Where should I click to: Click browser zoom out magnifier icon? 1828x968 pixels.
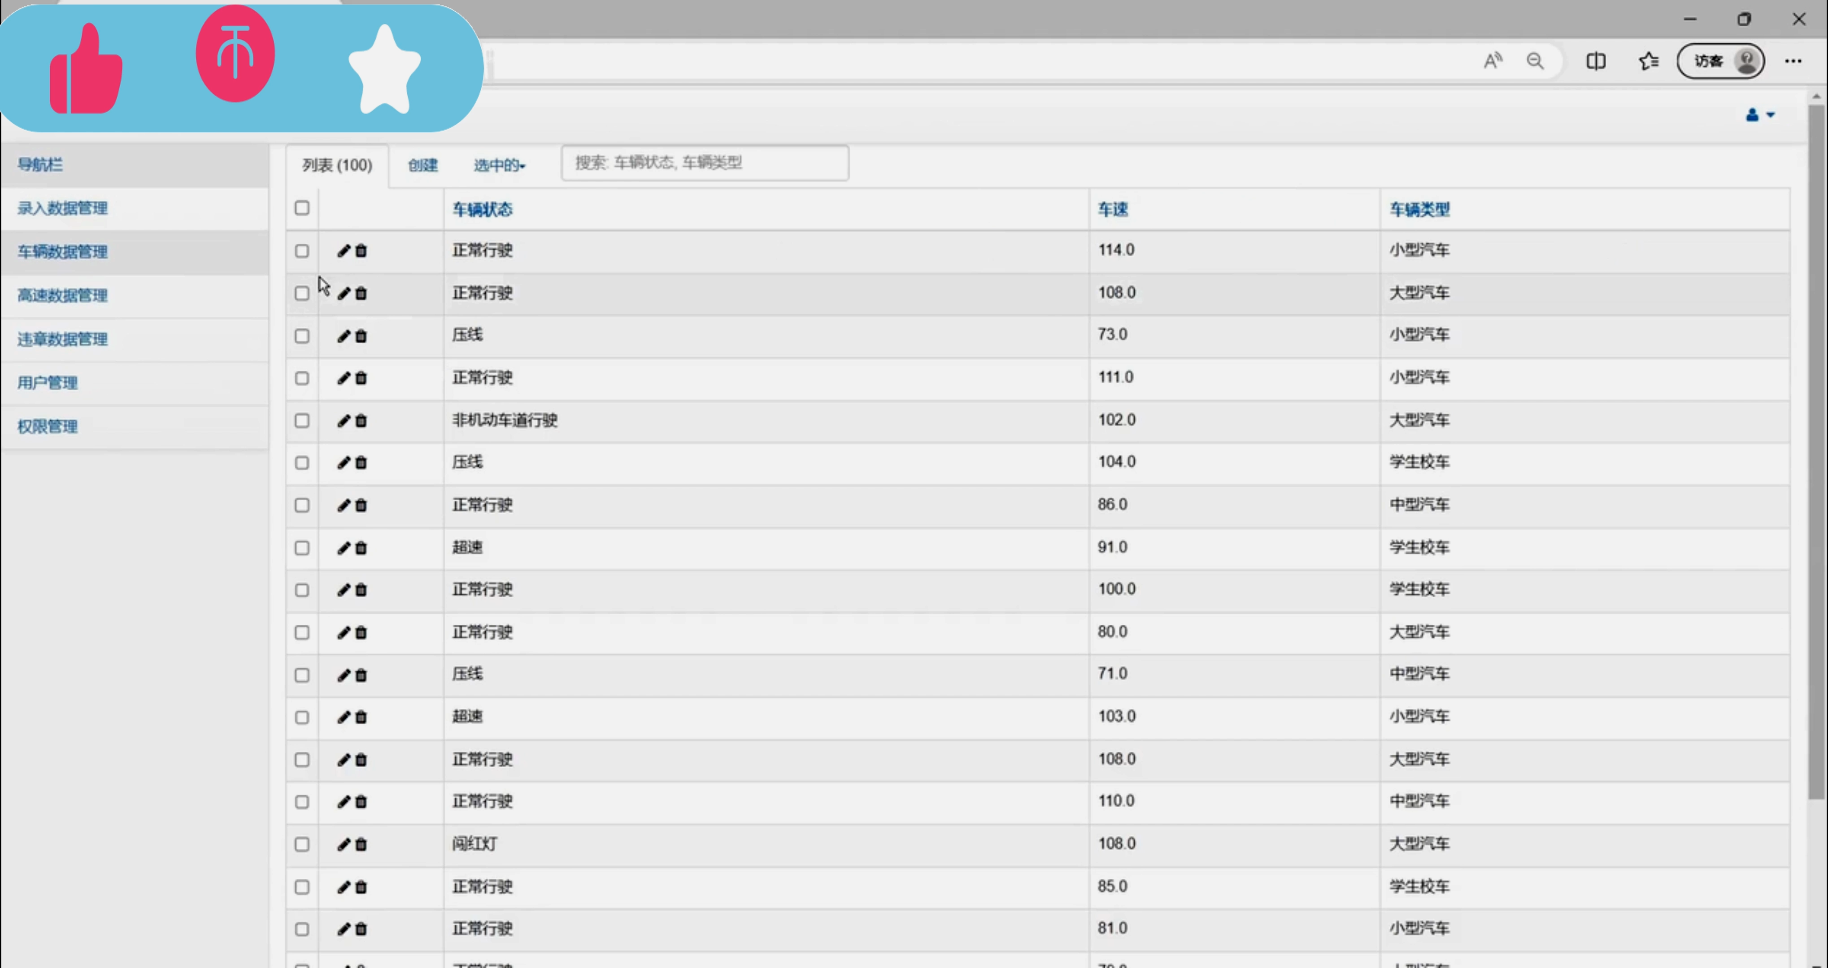[x=1535, y=62]
